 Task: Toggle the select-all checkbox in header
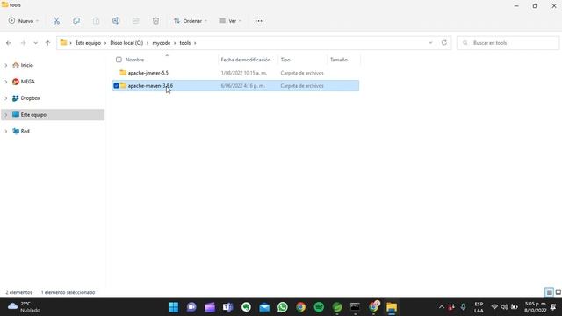coord(119,60)
